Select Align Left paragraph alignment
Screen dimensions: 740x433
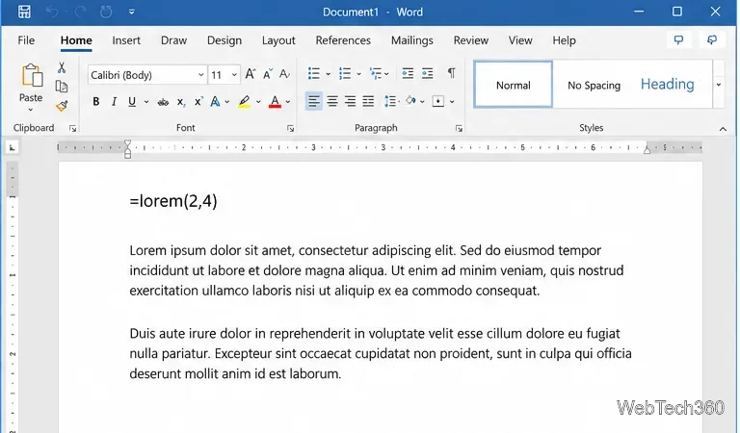[x=314, y=101]
